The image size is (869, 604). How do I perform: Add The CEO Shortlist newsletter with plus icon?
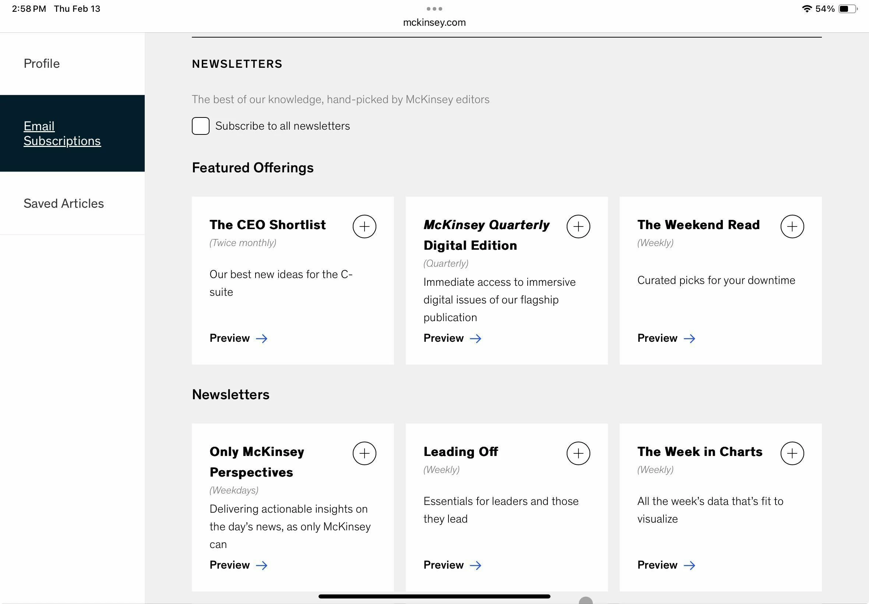point(364,226)
